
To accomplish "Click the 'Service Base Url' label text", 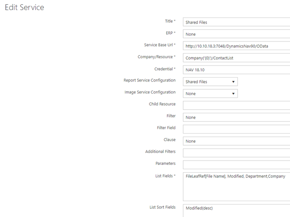I will pos(159,45).
